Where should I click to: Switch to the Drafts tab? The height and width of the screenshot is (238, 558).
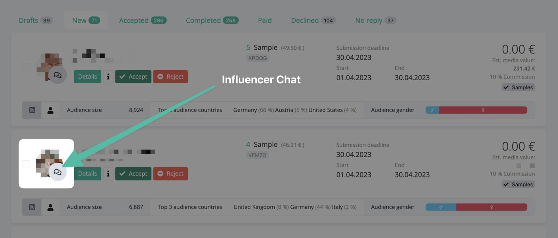(29, 20)
